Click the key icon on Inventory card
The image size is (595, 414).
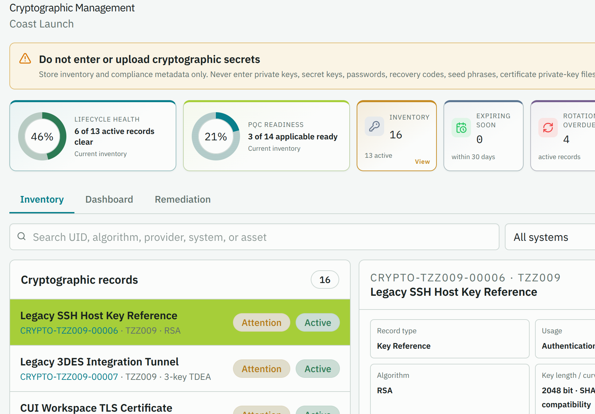click(x=374, y=126)
